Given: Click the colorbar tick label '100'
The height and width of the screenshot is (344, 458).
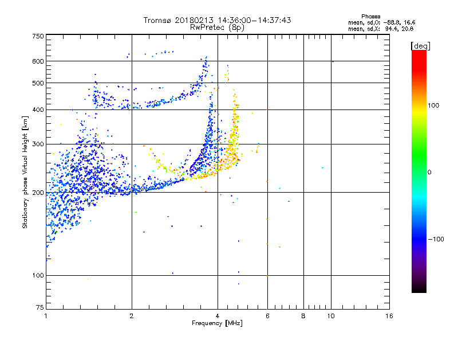Looking at the screenshot, I should tap(433, 105).
